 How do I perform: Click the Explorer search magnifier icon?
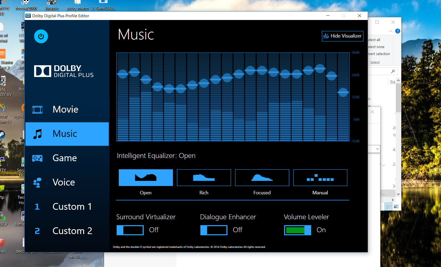pyautogui.click(x=393, y=71)
